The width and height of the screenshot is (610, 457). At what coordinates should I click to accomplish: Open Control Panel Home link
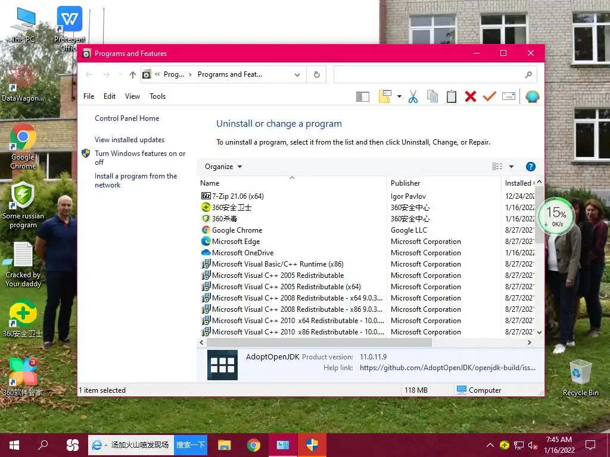[x=127, y=118]
